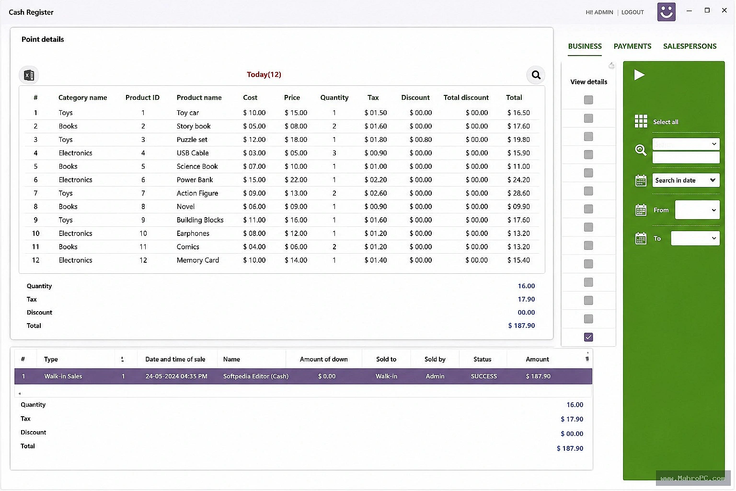The width and height of the screenshot is (736, 491).
Task: Open the search field-type dropdown in green panel
Action: click(686, 144)
